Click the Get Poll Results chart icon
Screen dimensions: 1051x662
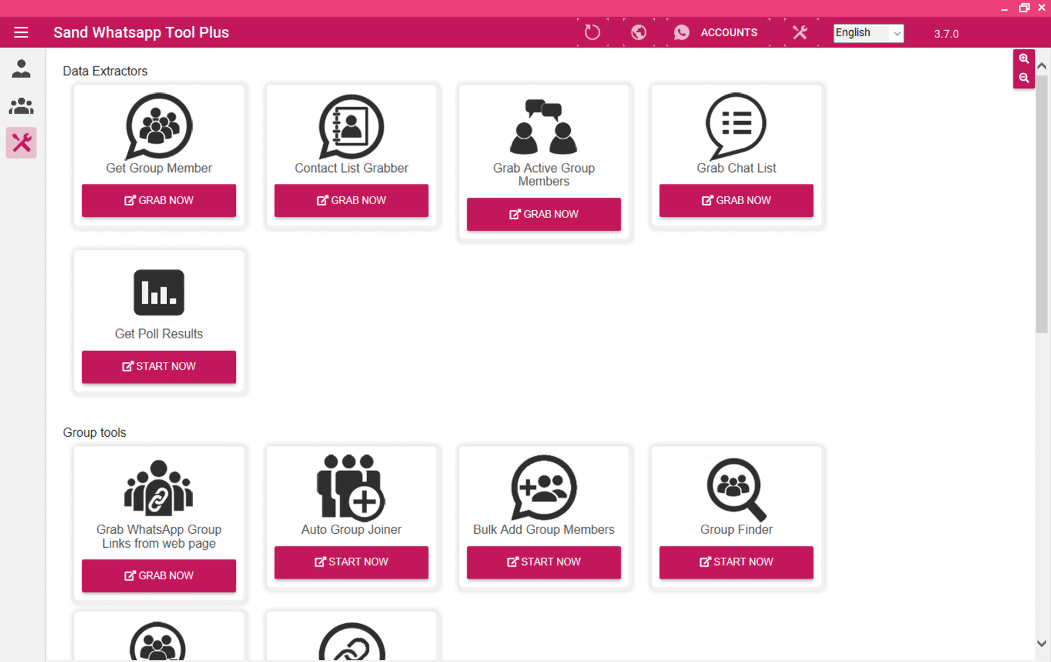pyautogui.click(x=159, y=292)
